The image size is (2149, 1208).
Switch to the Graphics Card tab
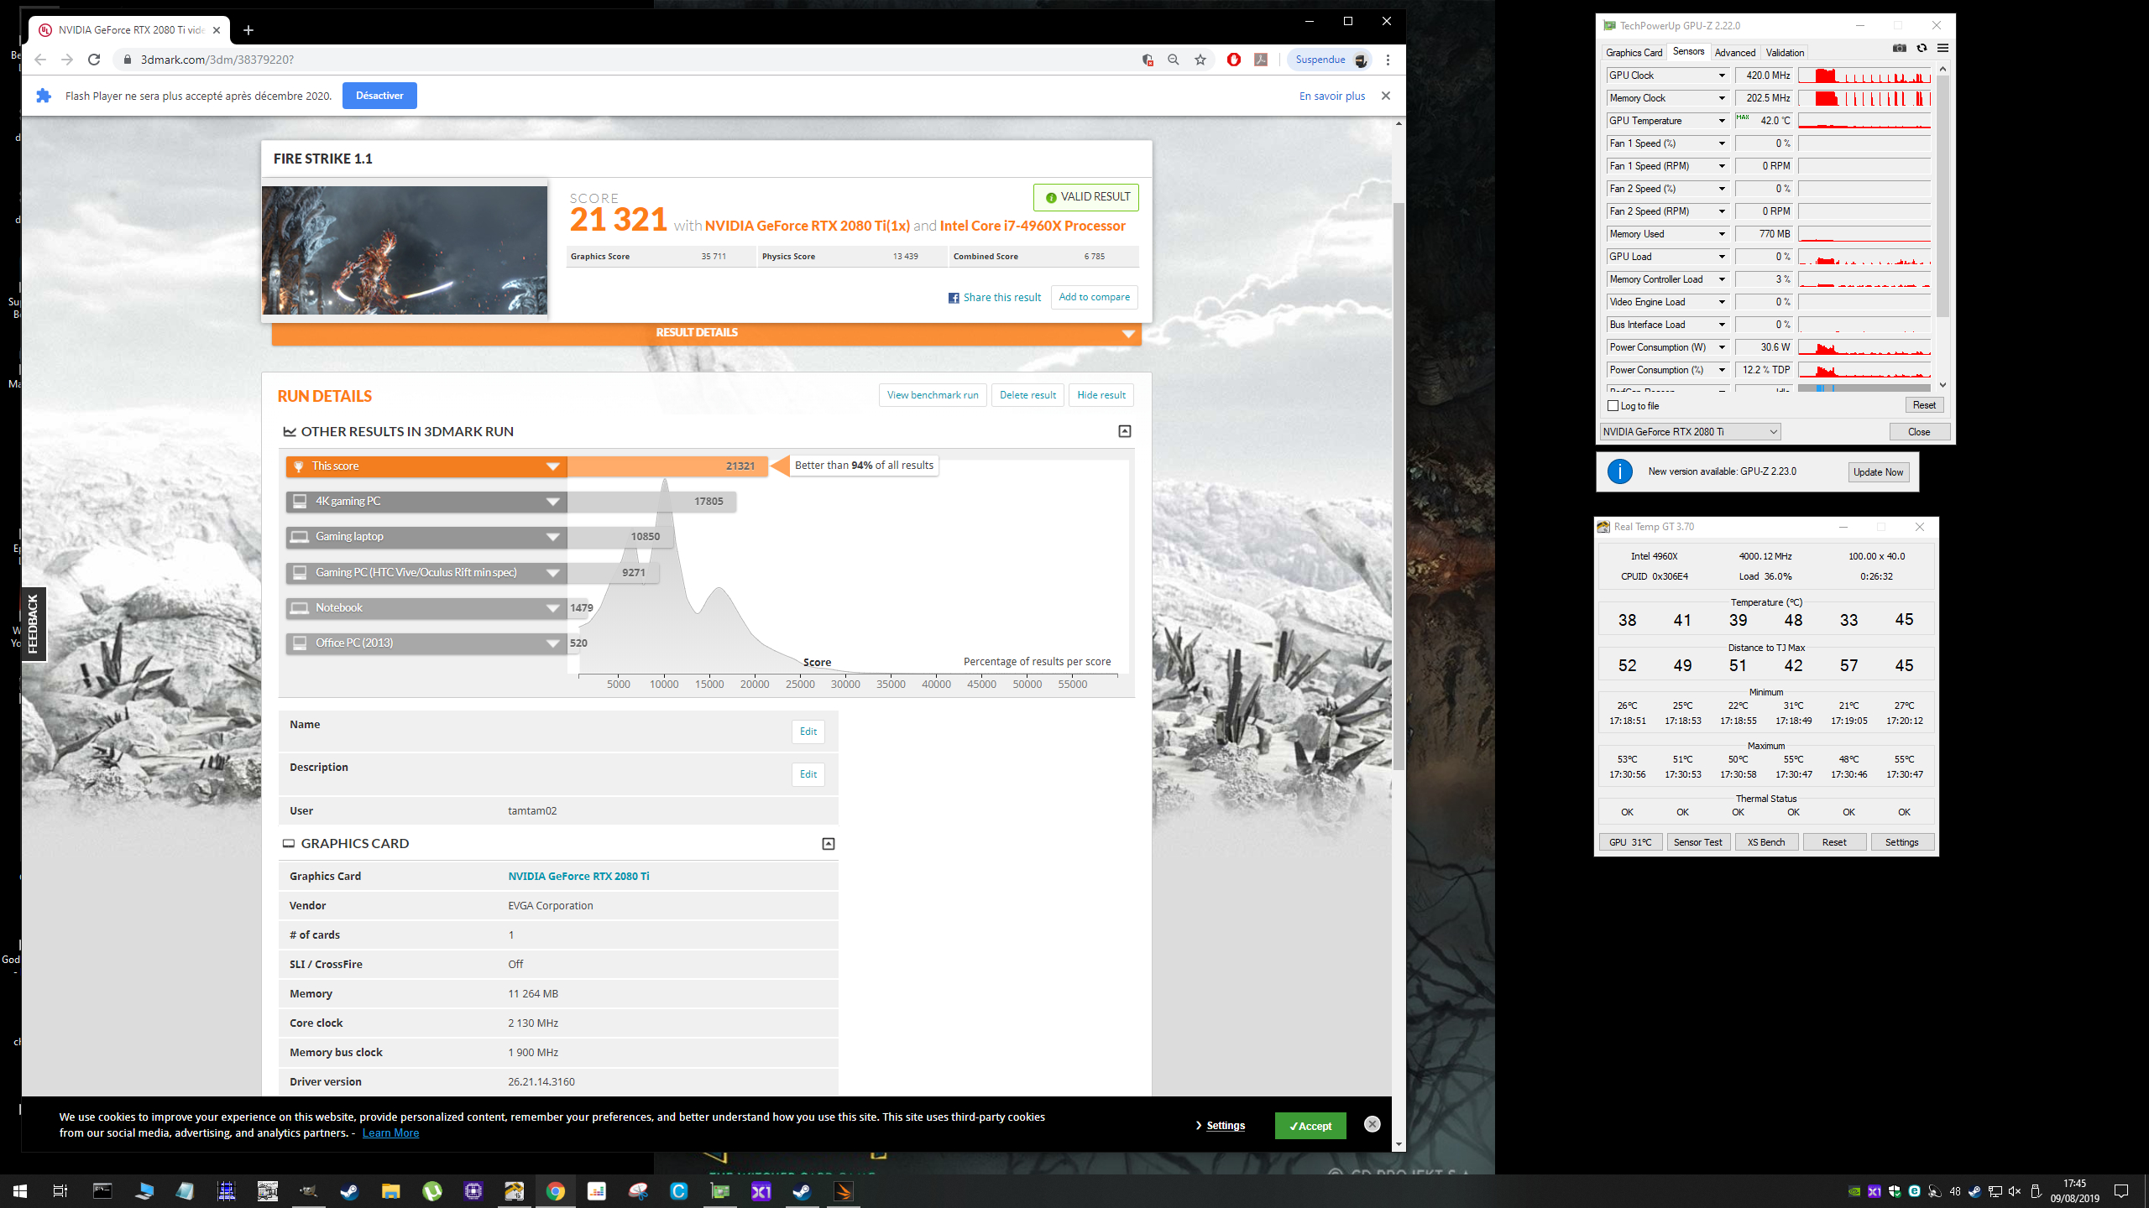[x=1634, y=52]
